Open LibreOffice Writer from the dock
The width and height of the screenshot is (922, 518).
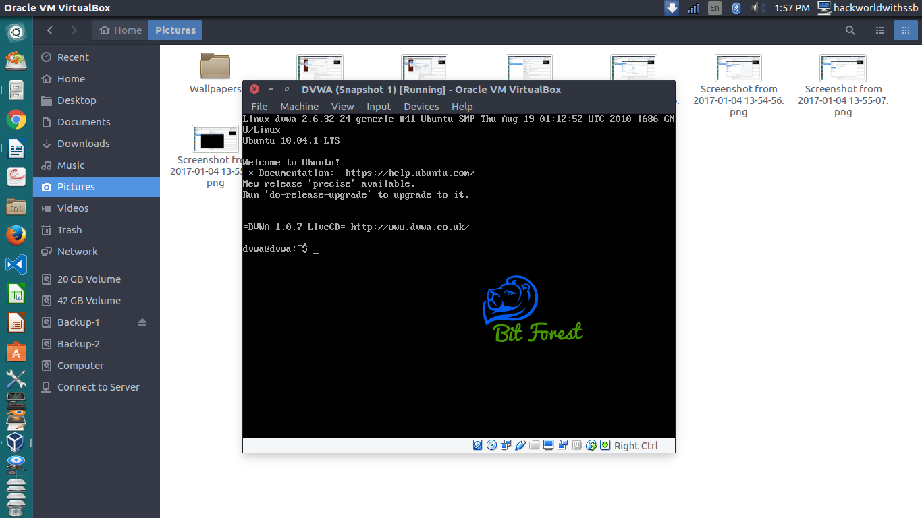coord(16,149)
